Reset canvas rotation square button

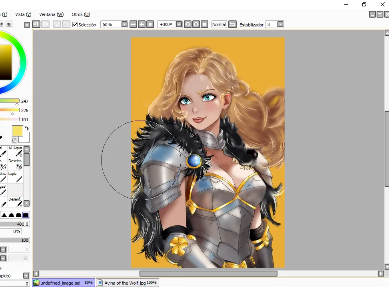tap(204, 24)
